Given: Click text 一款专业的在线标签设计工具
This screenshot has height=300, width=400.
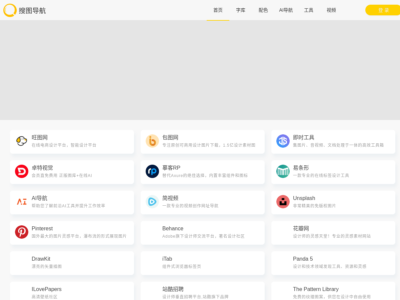Looking at the screenshot, I should click(321, 176).
